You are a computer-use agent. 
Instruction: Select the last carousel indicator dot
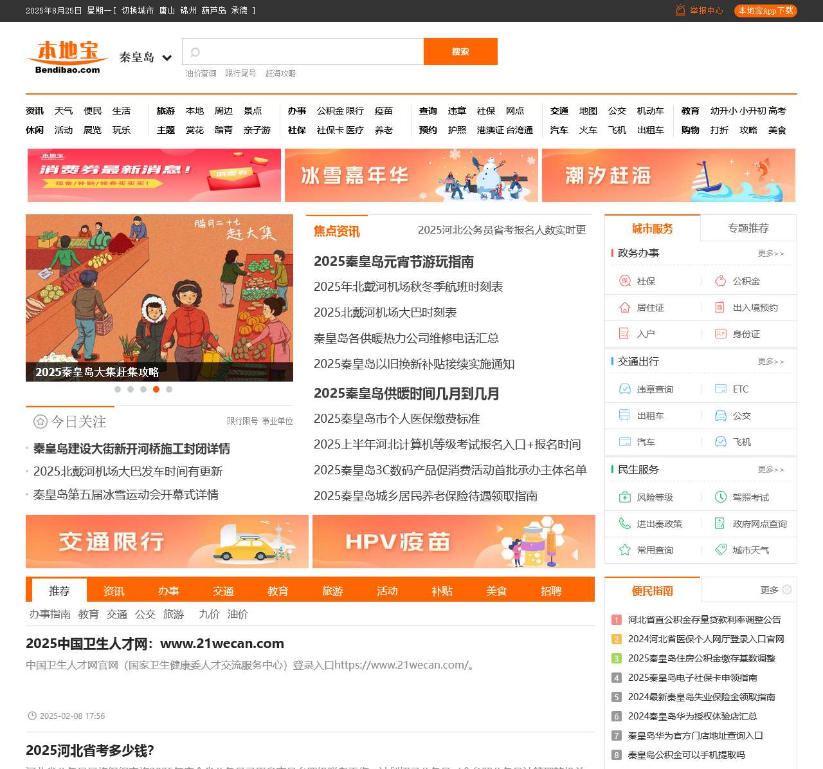(169, 389)
